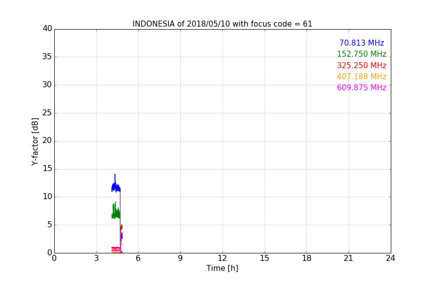
Task: Click the 'Time [h]' axis label
Action: click(x=222, y=268)
